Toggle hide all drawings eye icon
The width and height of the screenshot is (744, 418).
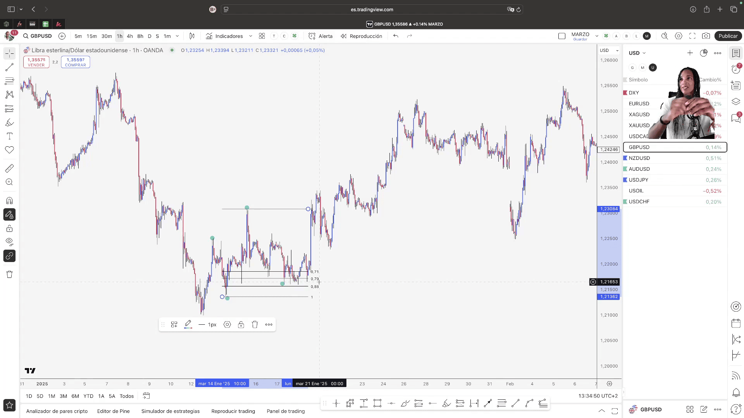tap(9, 242)
